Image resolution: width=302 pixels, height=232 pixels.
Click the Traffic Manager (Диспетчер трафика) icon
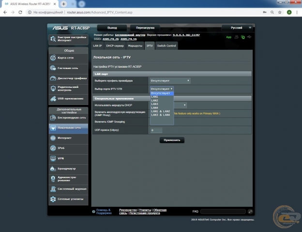click(x=53, y=78)
